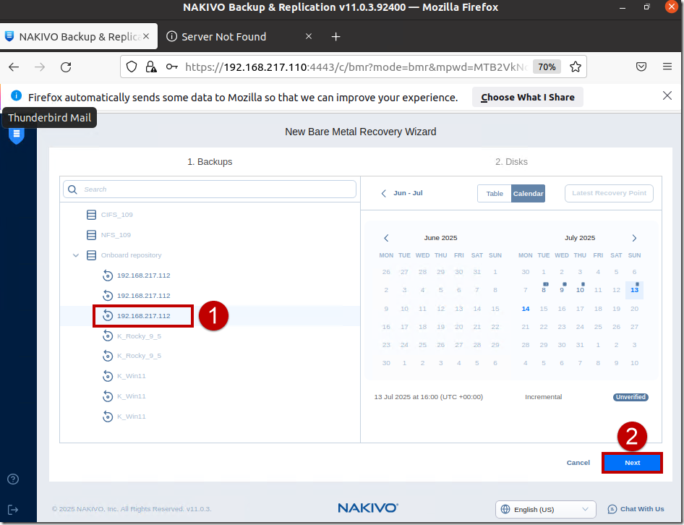Image resolution: width=684 pixels, height=525 pixels.
Task: Click the Incremental backup type label
Action: click(x=543, y=397)
